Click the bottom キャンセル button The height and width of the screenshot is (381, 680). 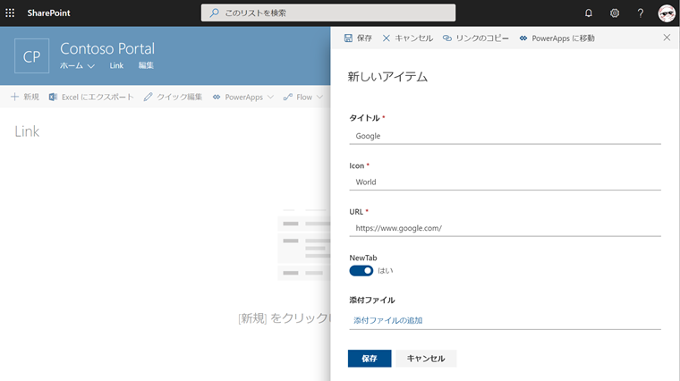point(426,359)
